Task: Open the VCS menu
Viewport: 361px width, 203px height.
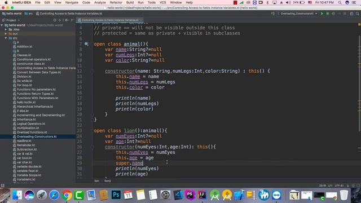Action: coord(162,2)
